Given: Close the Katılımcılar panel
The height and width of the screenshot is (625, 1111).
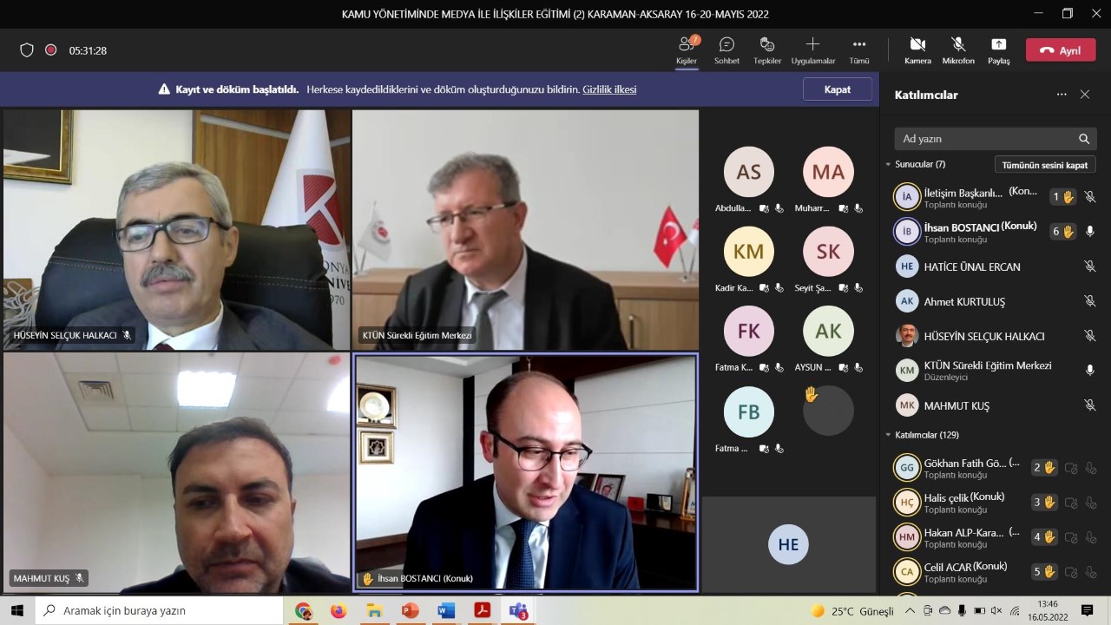Looking at the screenshot, I should tap(1084, 95).
